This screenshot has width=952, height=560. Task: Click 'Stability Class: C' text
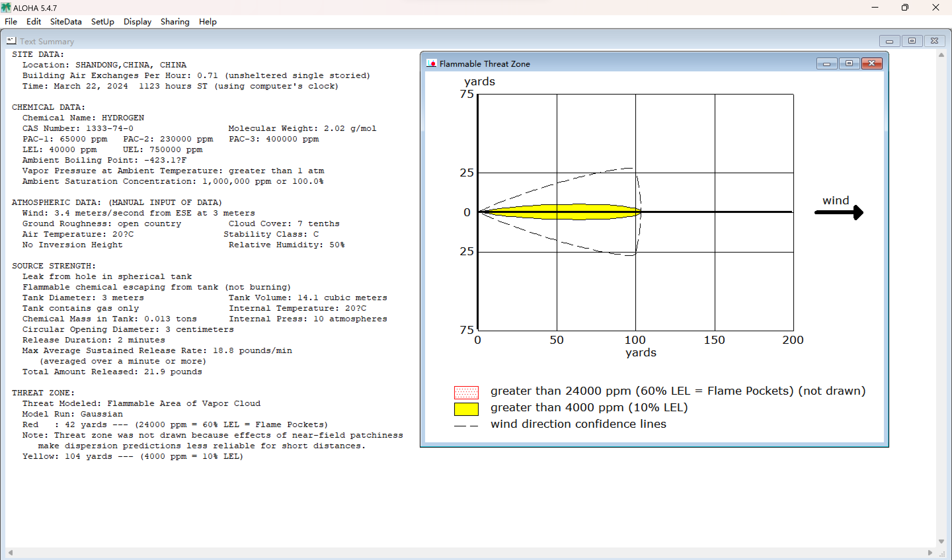[x=271, y=234]
